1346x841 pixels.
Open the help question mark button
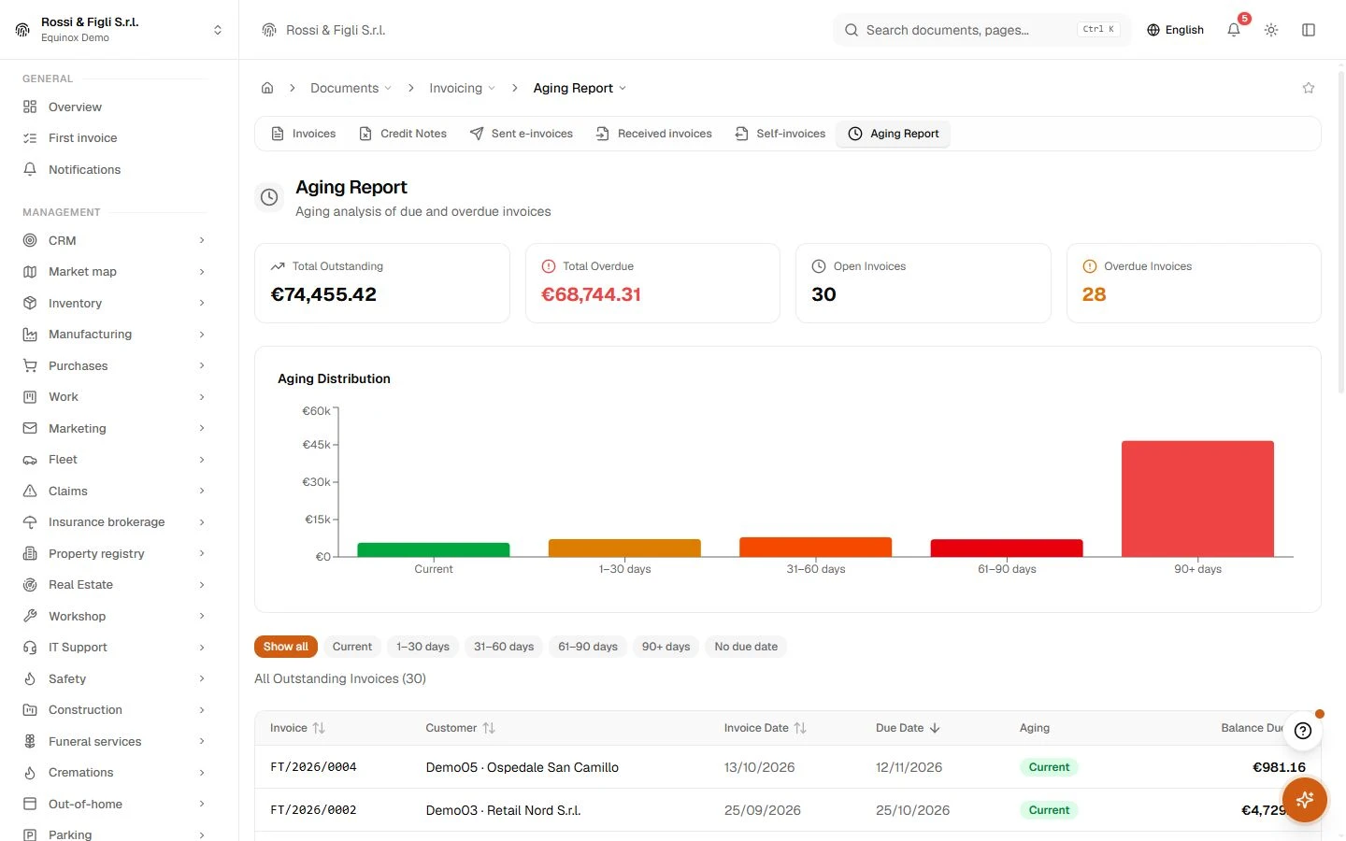click(x=1303, y=731)
